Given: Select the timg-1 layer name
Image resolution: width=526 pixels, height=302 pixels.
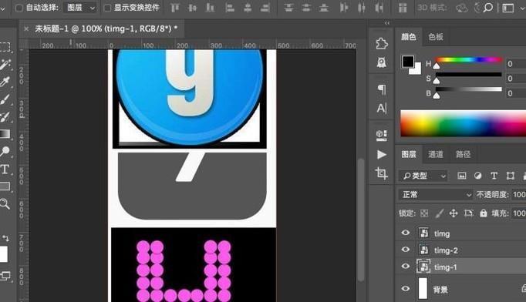Looking at the screenshot, I should 445,267.
